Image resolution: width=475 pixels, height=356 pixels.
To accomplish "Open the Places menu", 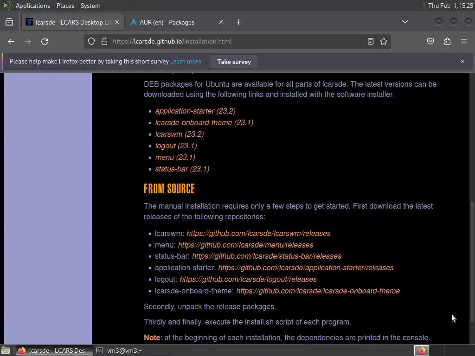I will [x=65, y=6].
